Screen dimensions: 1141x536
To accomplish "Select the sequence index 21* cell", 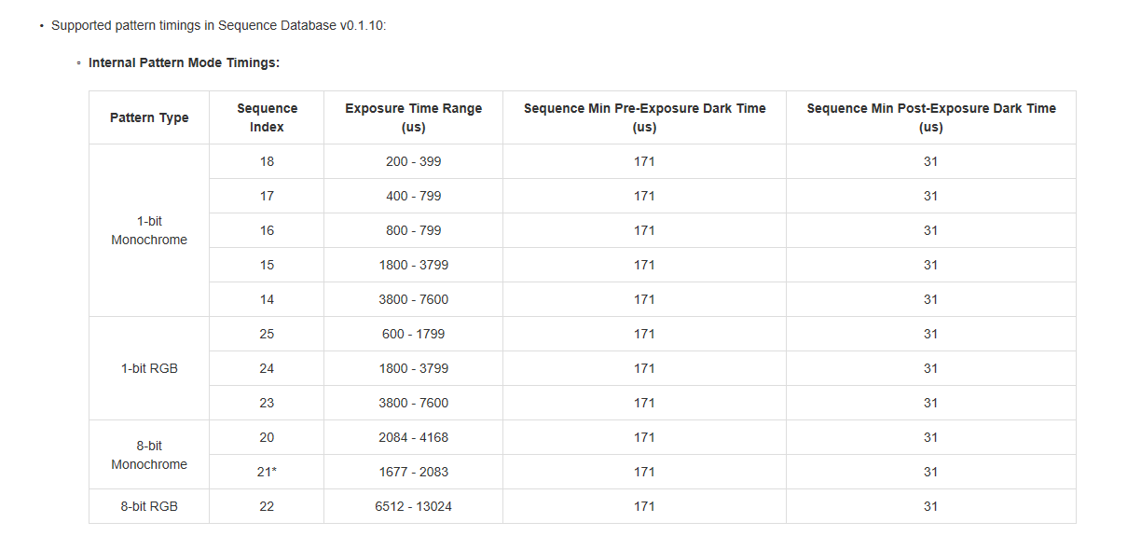I will click(267, 472).
